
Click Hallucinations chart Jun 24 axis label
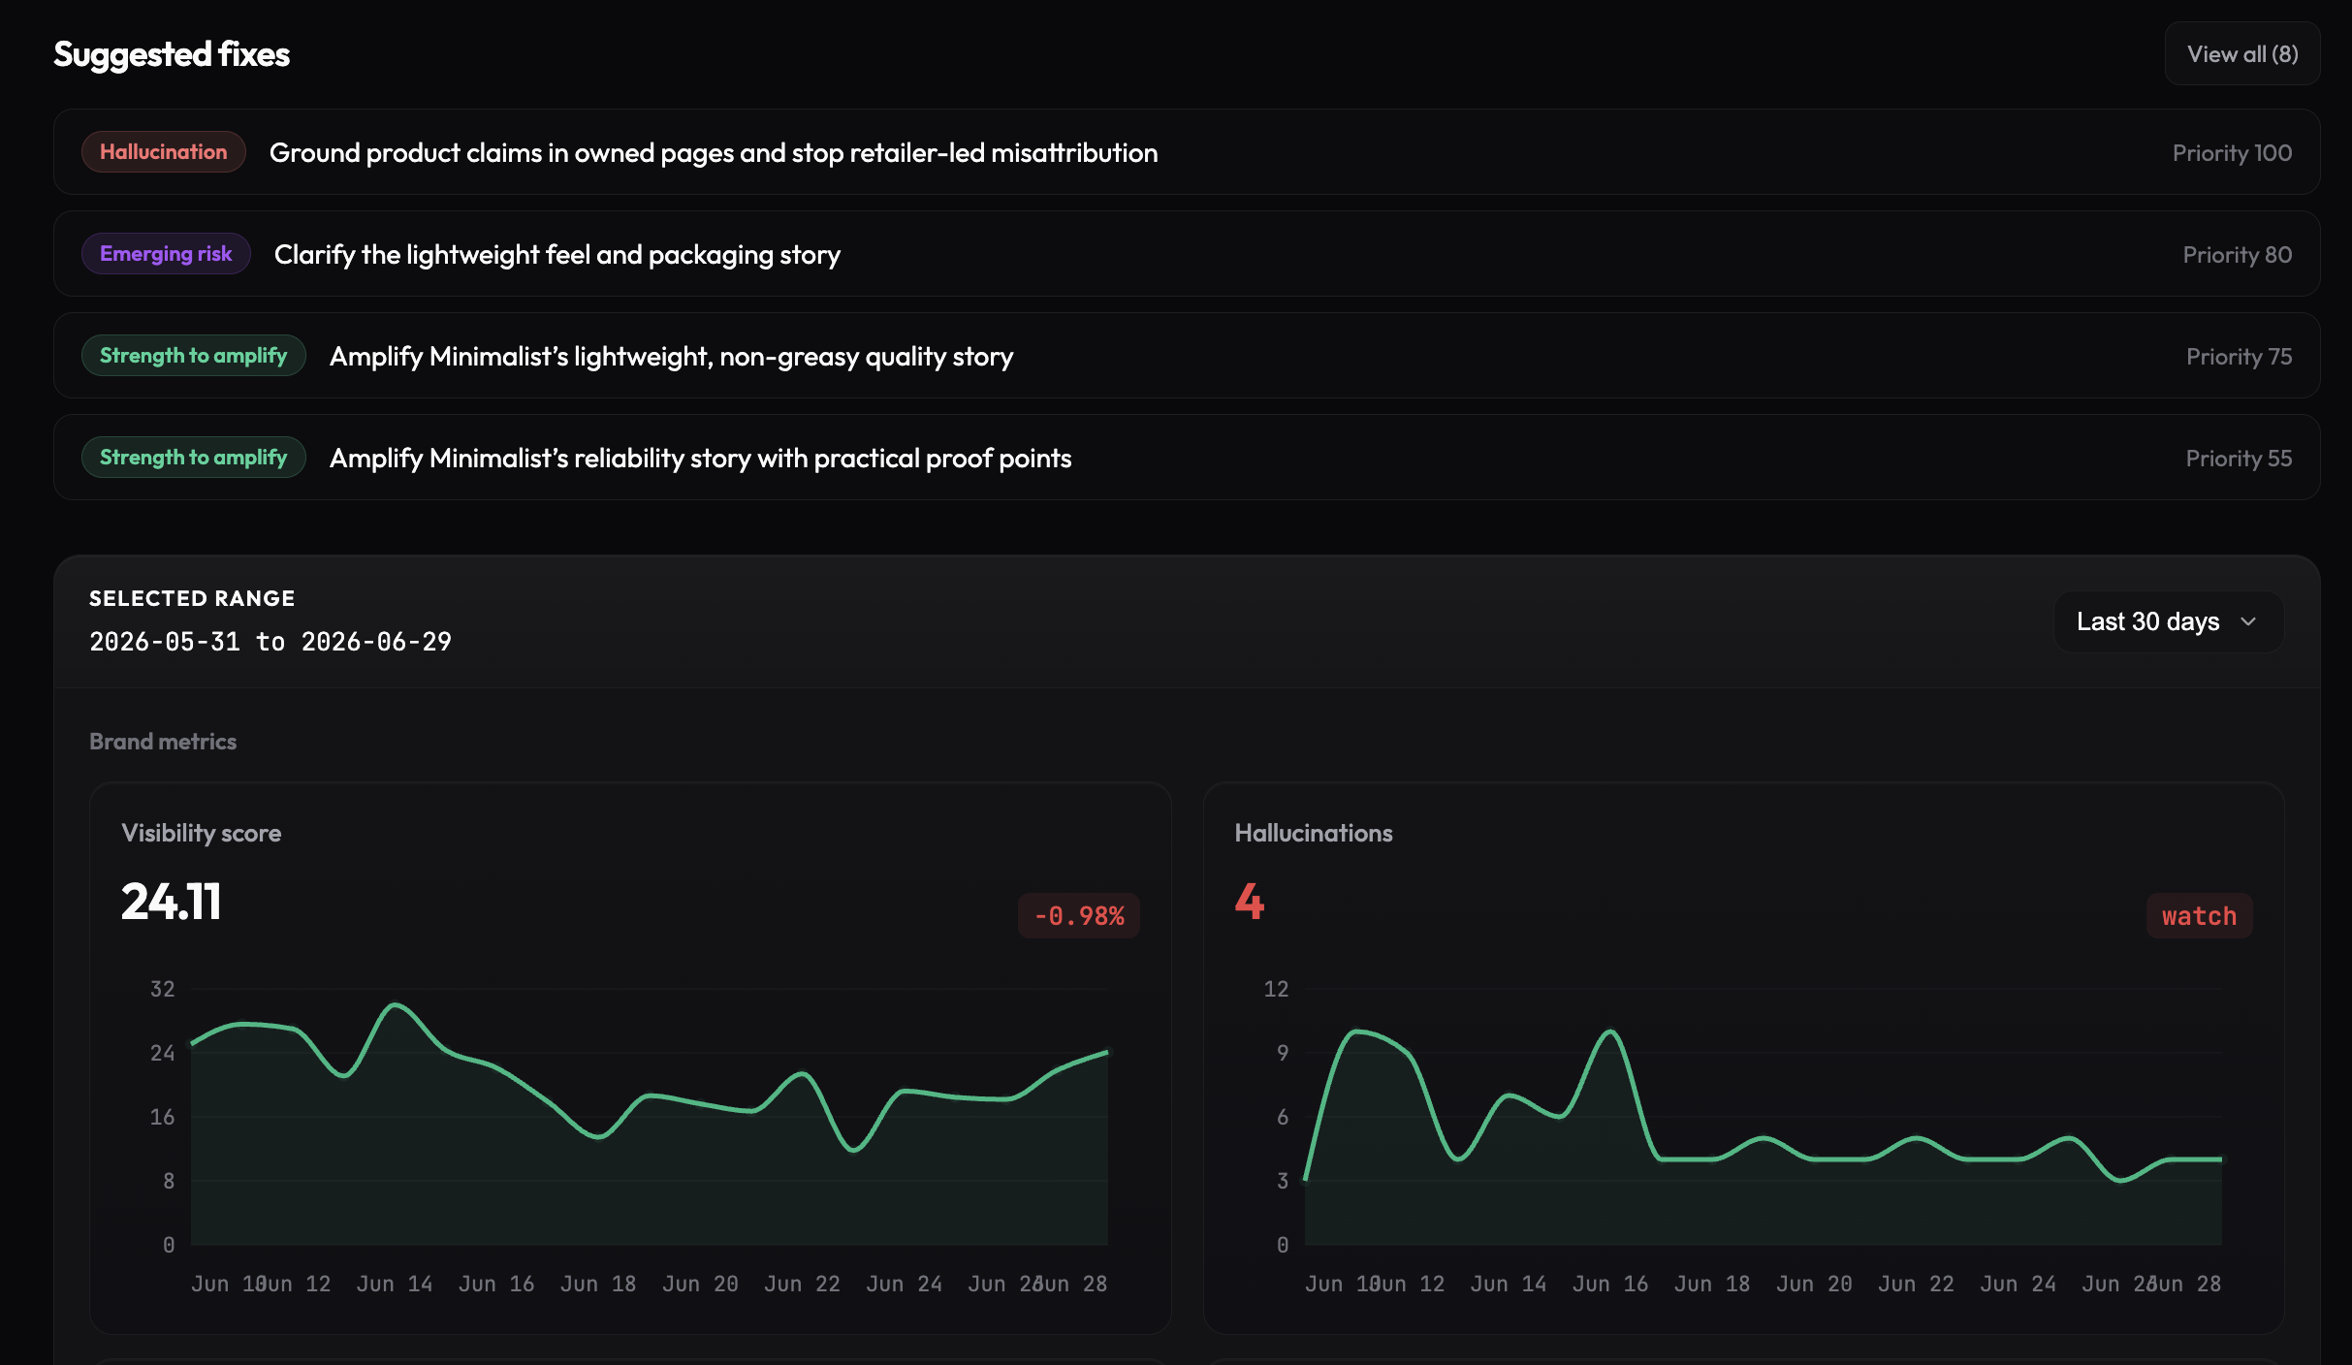point(2018,1284)
